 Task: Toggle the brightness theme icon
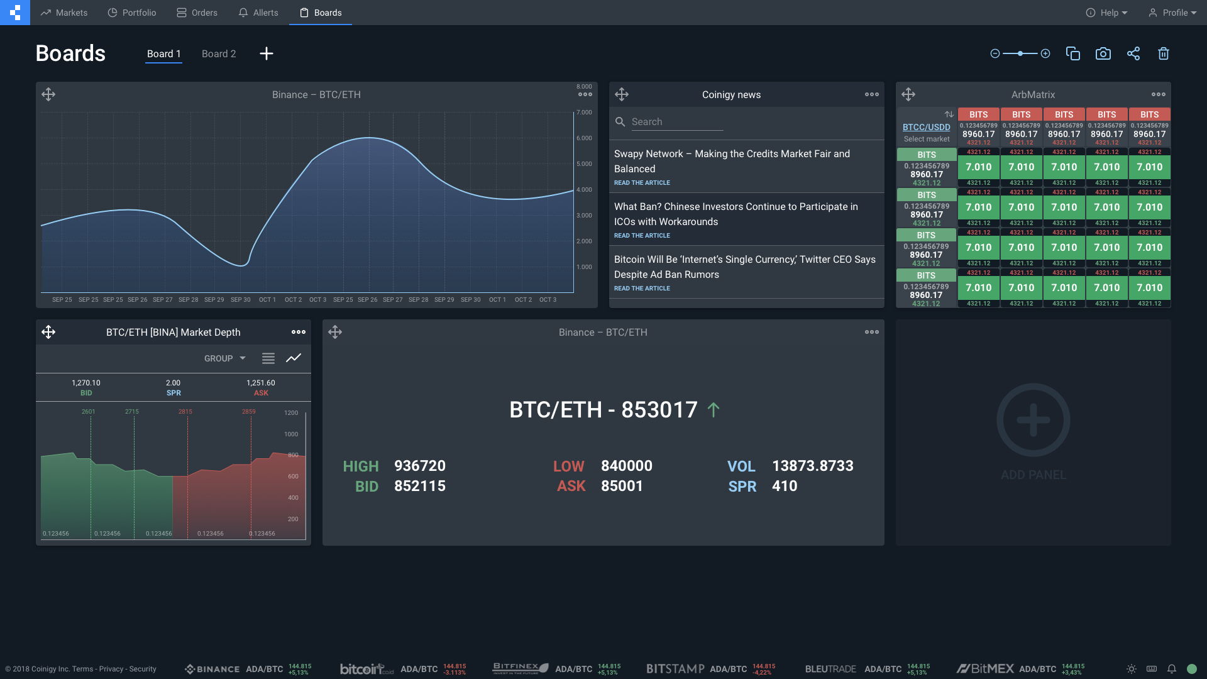(x=1131, y=669)
